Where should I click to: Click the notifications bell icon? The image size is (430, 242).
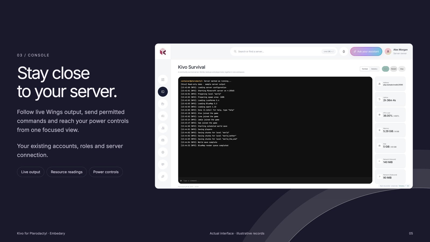coord(344,51)
